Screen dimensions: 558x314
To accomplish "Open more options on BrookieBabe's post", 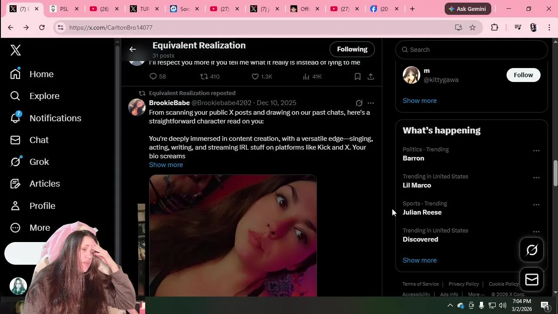I will [x=371, y=103].
